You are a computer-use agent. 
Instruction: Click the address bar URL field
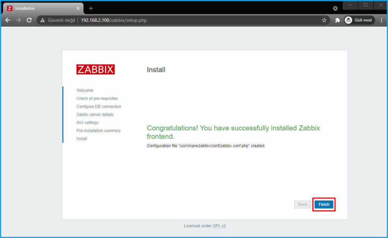(x=184, y=20)
